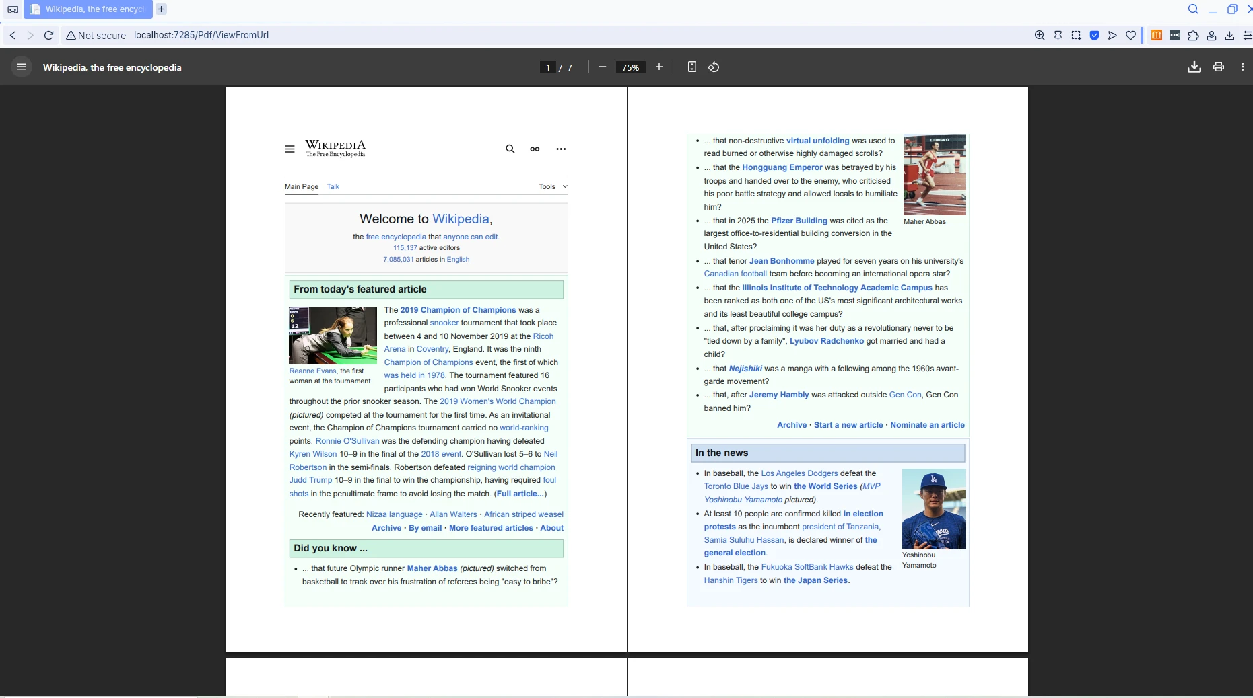Click the page number input field
The width and height of the screenshot is (1253, 698).
tap(547, 67)
